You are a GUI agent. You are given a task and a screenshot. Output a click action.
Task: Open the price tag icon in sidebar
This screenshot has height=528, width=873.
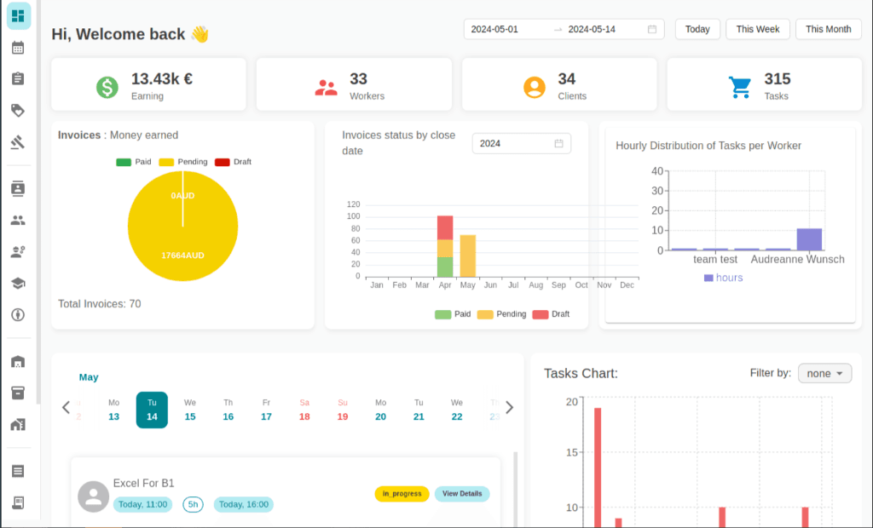click(x=18, y=110)
